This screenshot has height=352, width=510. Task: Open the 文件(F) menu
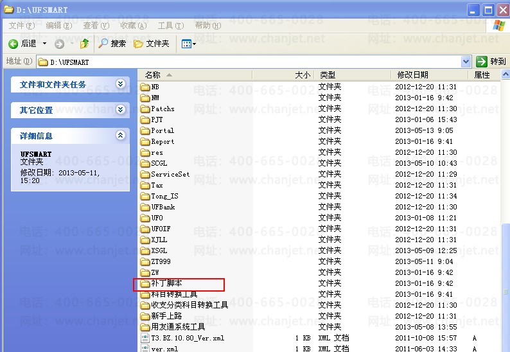click(21, 26)
